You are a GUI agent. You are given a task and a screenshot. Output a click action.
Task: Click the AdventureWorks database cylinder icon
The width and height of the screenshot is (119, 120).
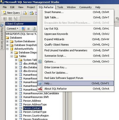[x=11, y=49]
